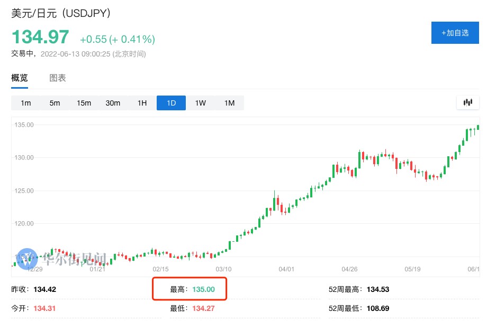487x322 pixels.
Task: Select the 1m timeframe
Action: click(x=25, y=103)
